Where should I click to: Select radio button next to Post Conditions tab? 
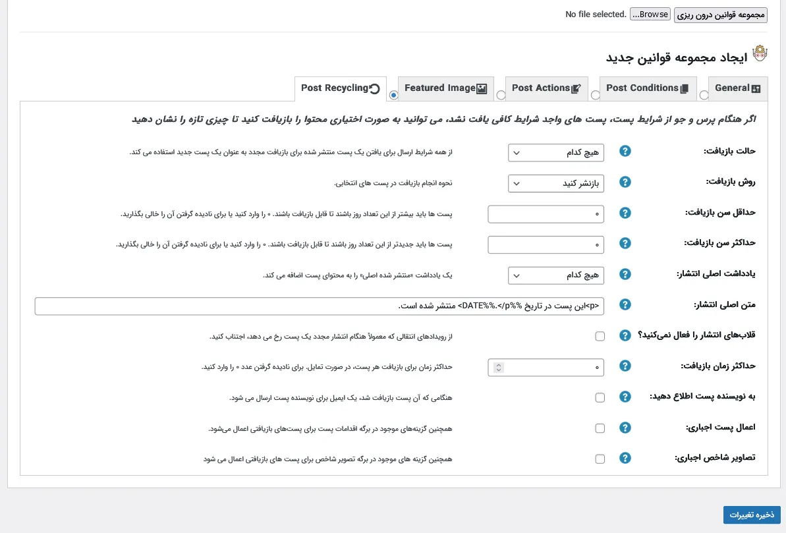(x=595, y=96)
